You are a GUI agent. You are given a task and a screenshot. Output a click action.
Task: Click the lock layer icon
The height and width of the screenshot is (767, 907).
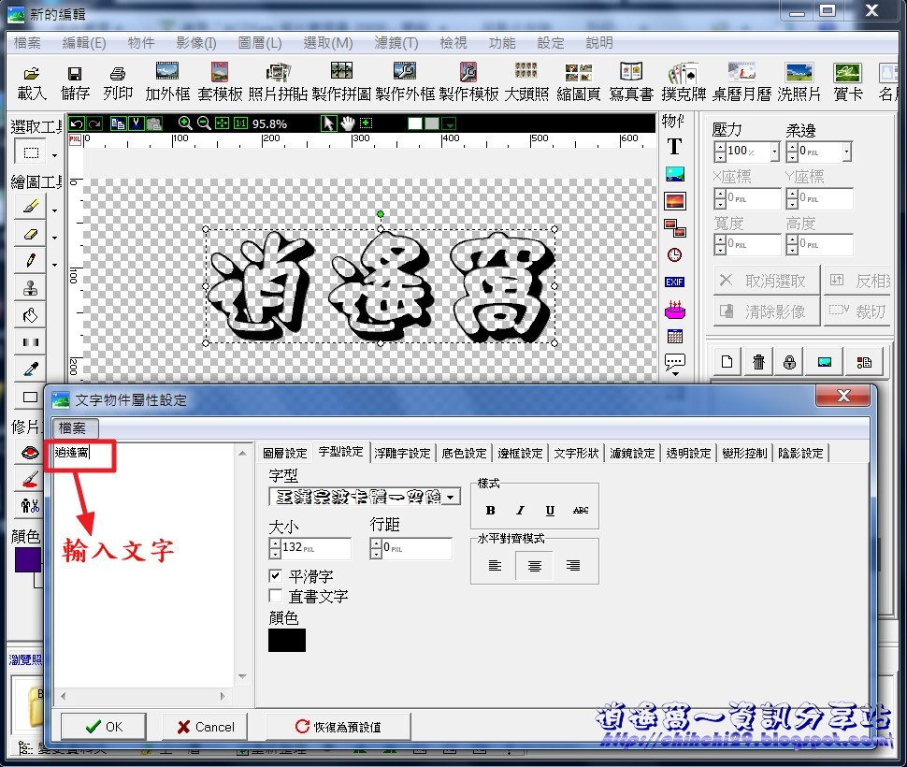pyautogui.click(x=789, y=362)
